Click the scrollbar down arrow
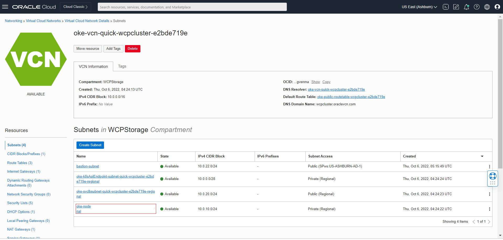 click(x=500, y=236)
